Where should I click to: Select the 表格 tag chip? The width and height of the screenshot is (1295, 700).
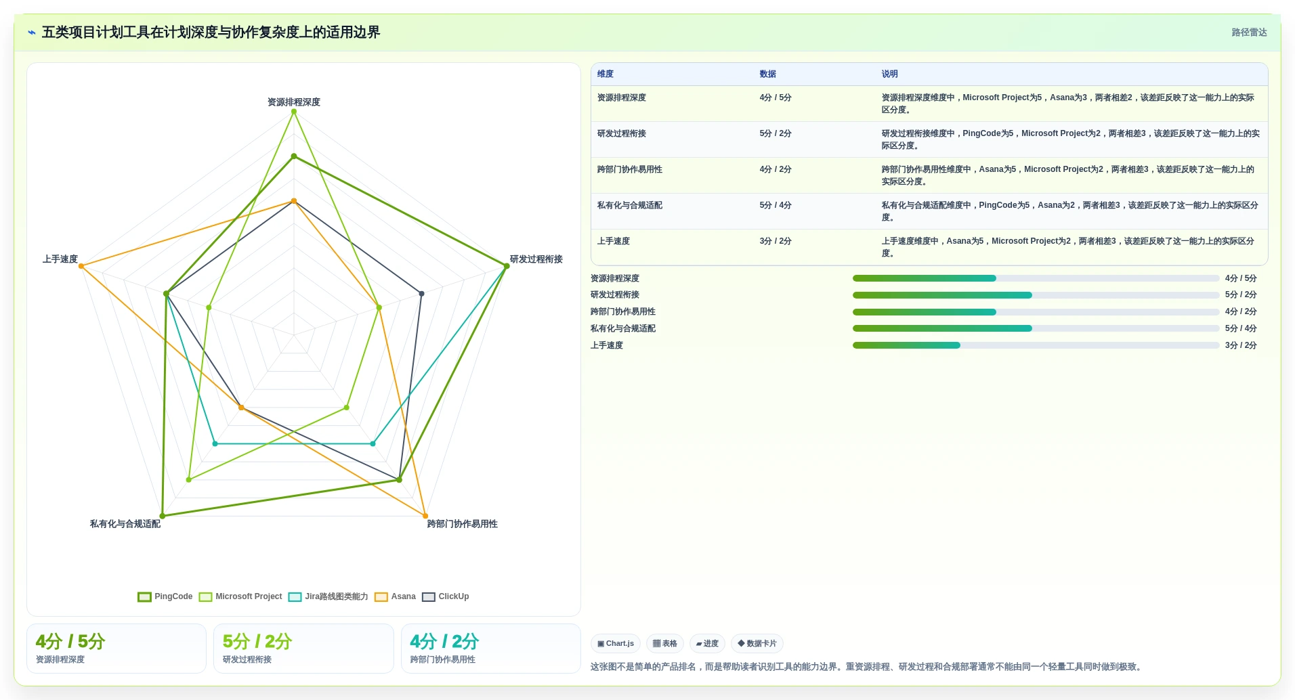tap(665, 643)
